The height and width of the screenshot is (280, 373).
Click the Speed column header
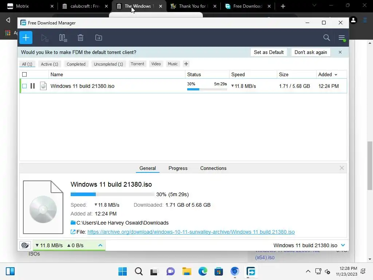[253, 74]
